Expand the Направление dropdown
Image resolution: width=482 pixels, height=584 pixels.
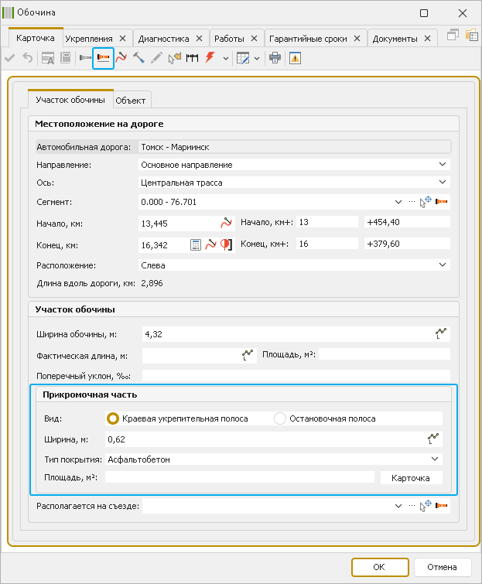point(443,164)
